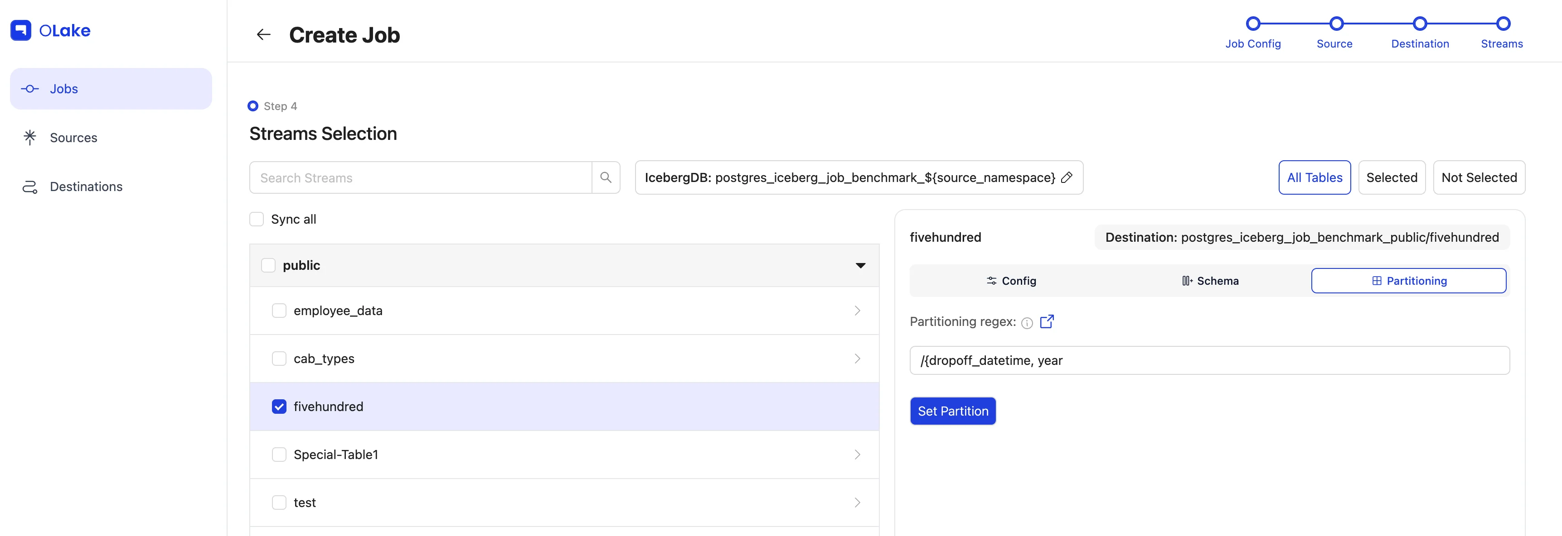The height and width of the screenshot is (536, 1562).
Task: Go back using the left arrow icon
Action: click(263, 34)
